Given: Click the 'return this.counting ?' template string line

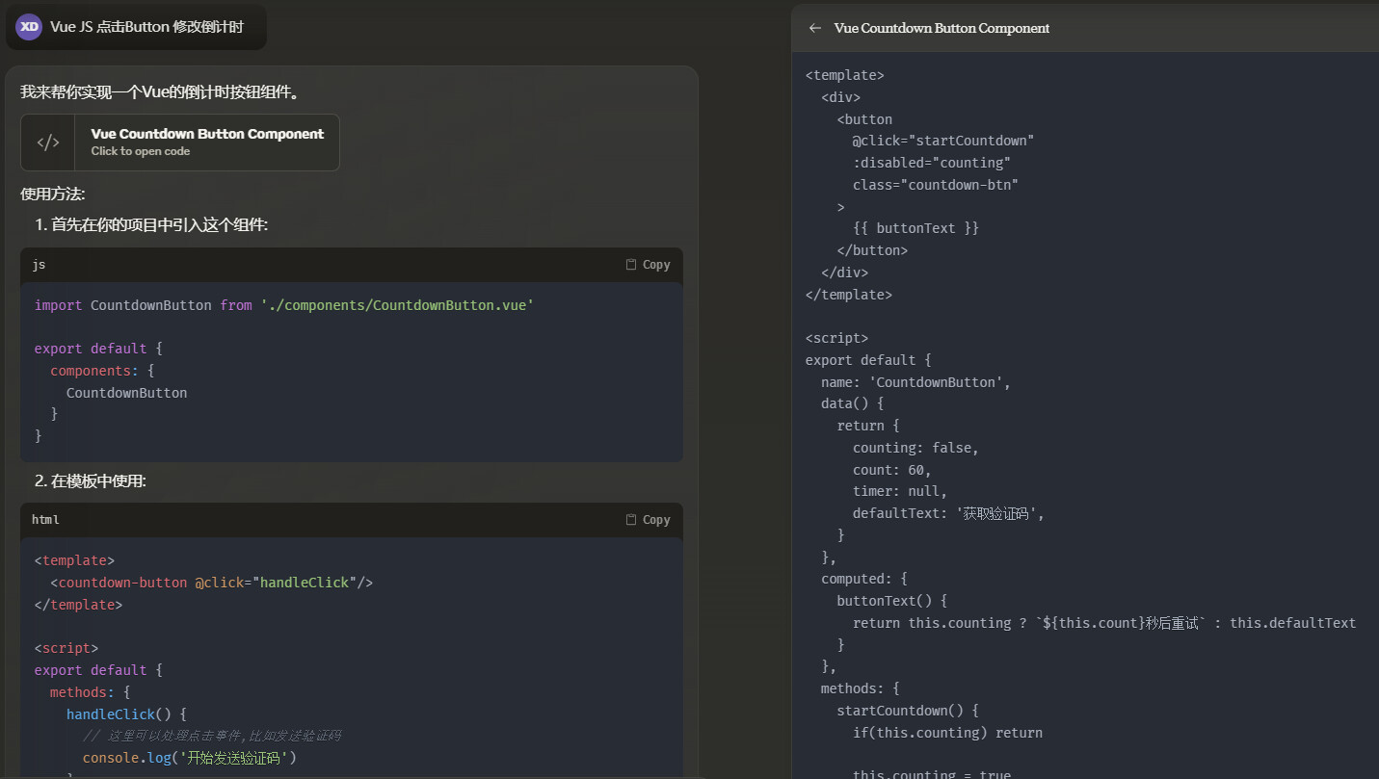Looking at the screenshot, I should point(1104,623).
